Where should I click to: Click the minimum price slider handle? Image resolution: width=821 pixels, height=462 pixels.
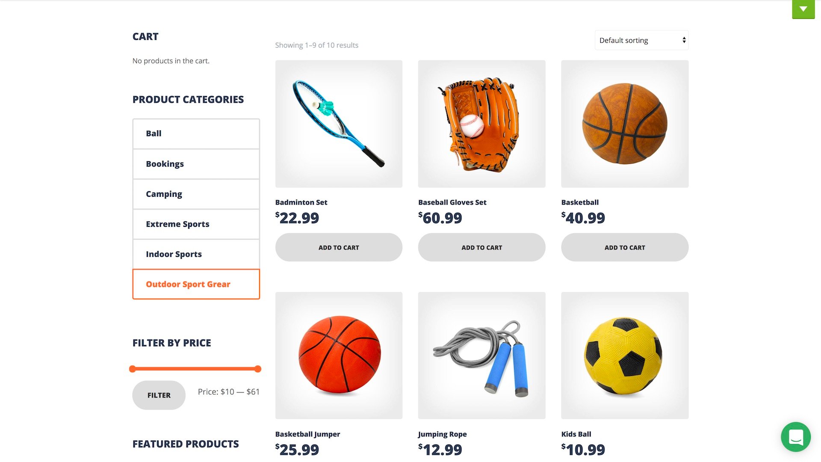(133, 369)
